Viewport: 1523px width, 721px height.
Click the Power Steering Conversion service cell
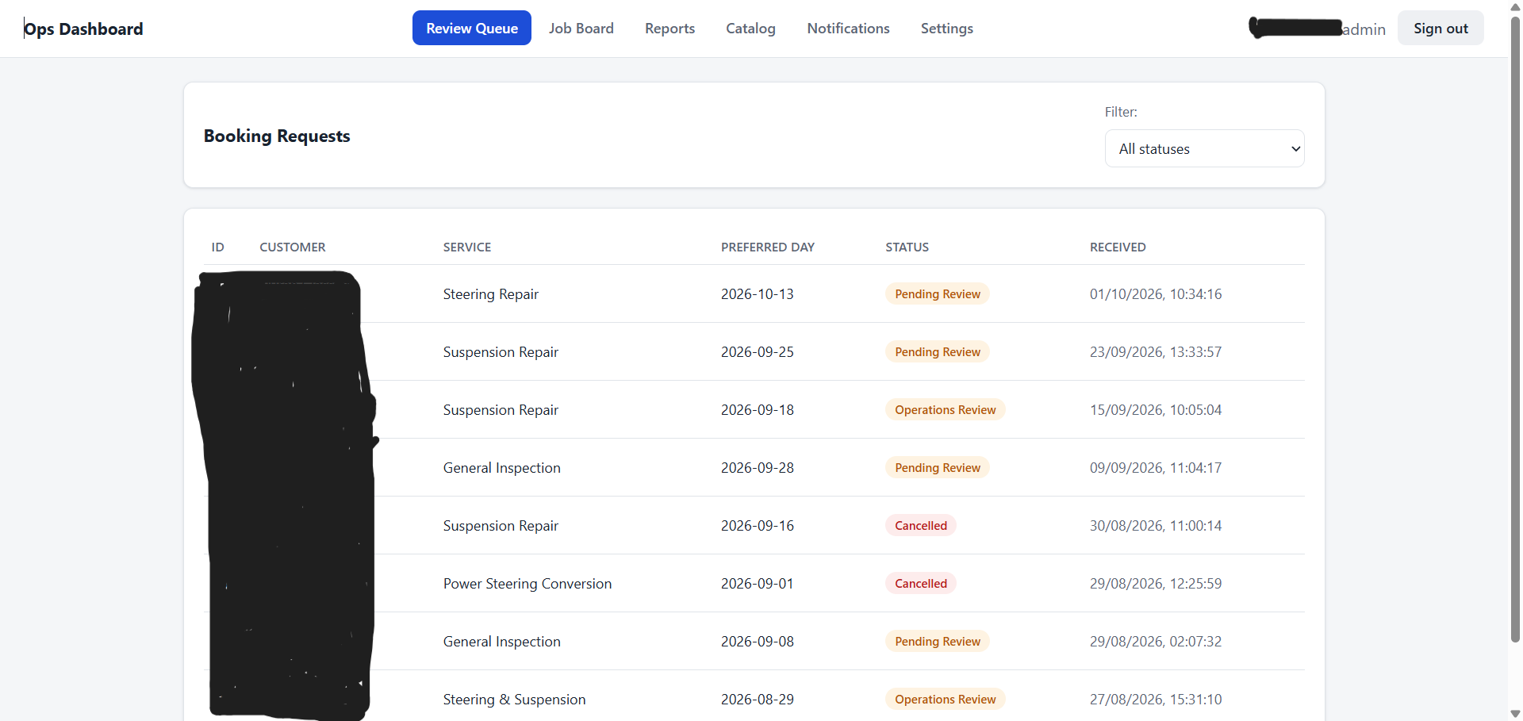click(527, 584)
